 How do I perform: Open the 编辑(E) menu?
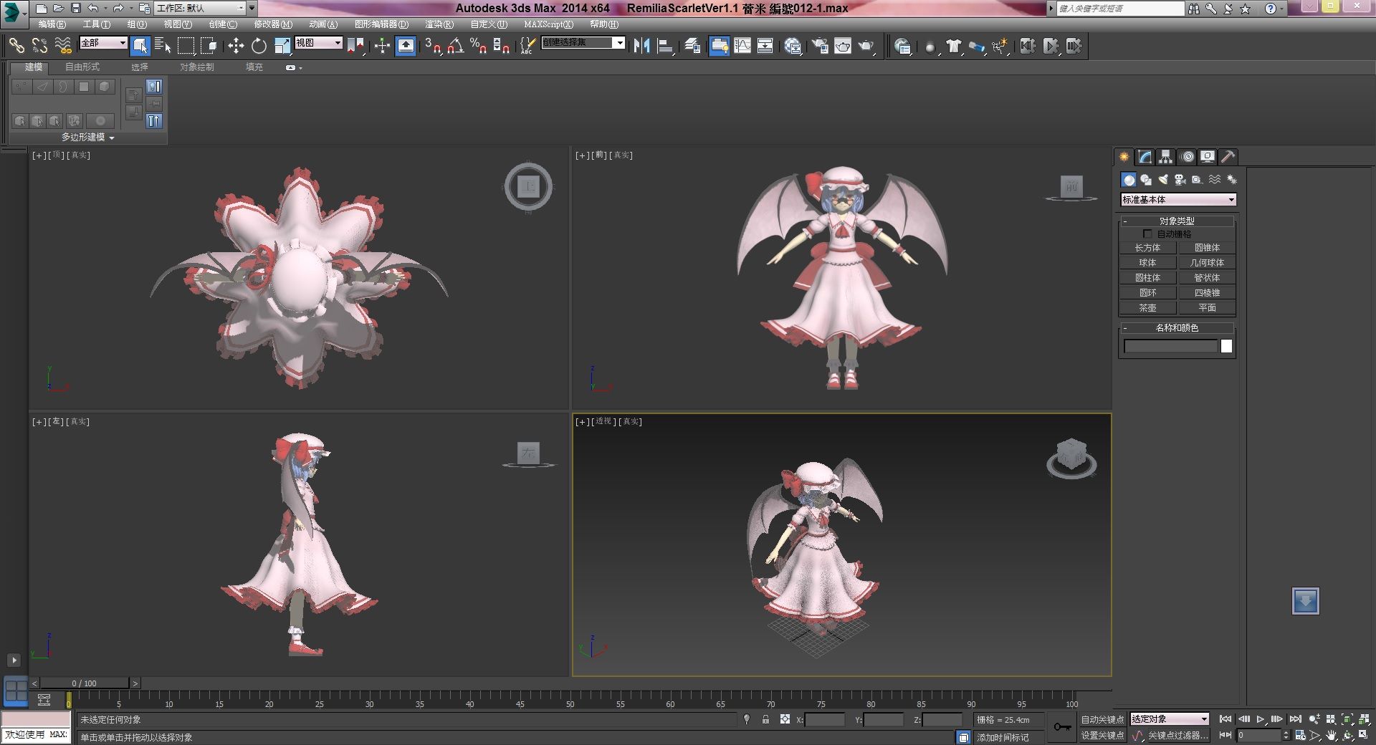point(52,24)
